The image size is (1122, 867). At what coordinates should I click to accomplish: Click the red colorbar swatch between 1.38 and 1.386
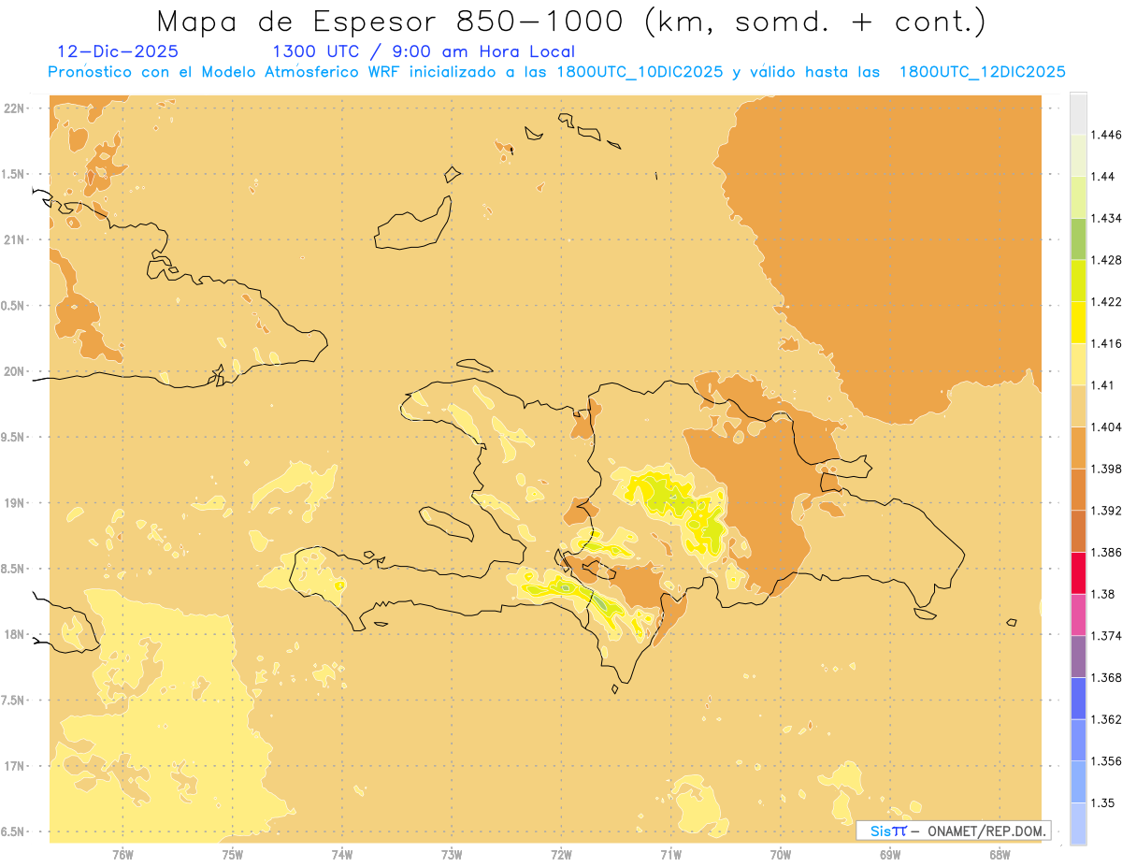click(1078, 572)
